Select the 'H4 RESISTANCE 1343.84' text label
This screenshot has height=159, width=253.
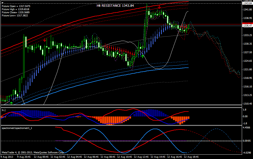pos(115,6)
